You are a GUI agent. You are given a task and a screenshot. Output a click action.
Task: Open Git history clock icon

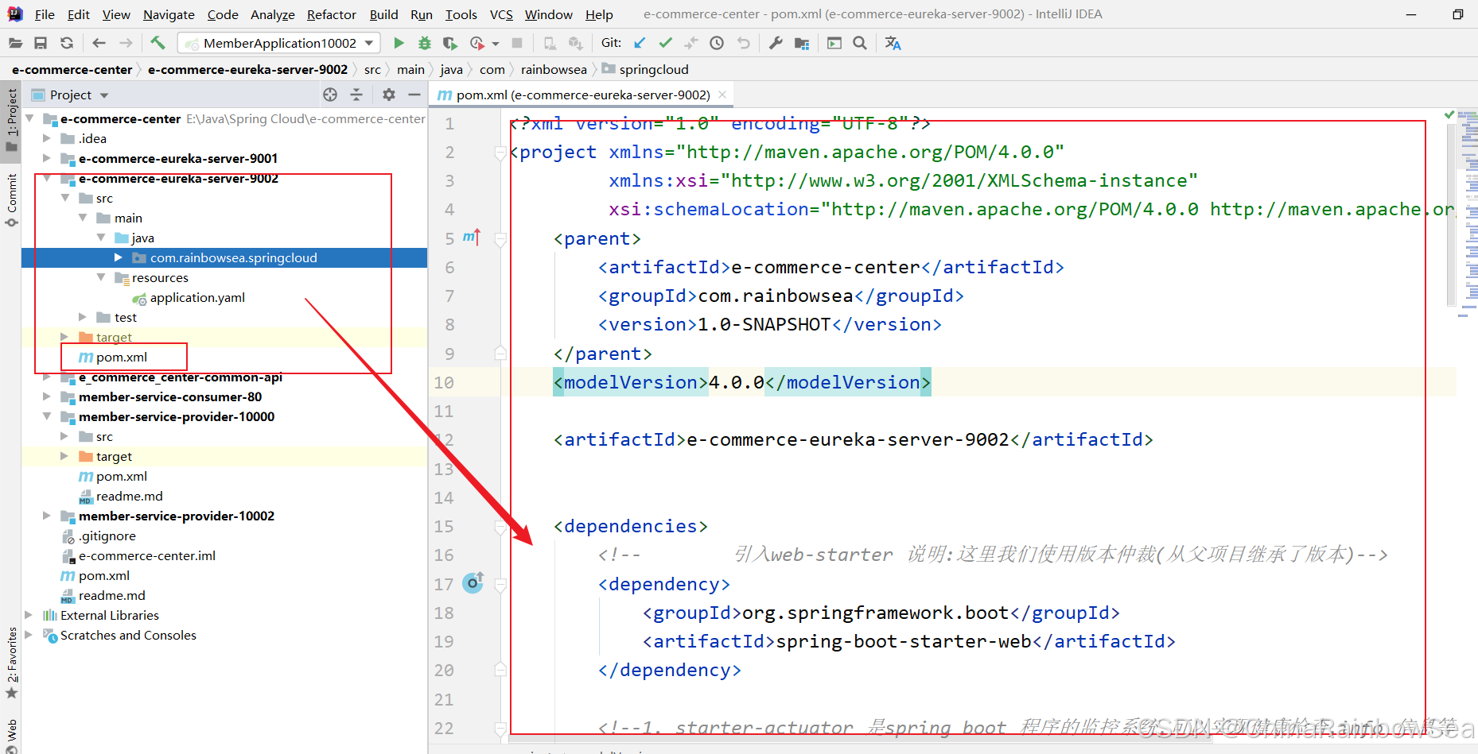click(717, 43)
